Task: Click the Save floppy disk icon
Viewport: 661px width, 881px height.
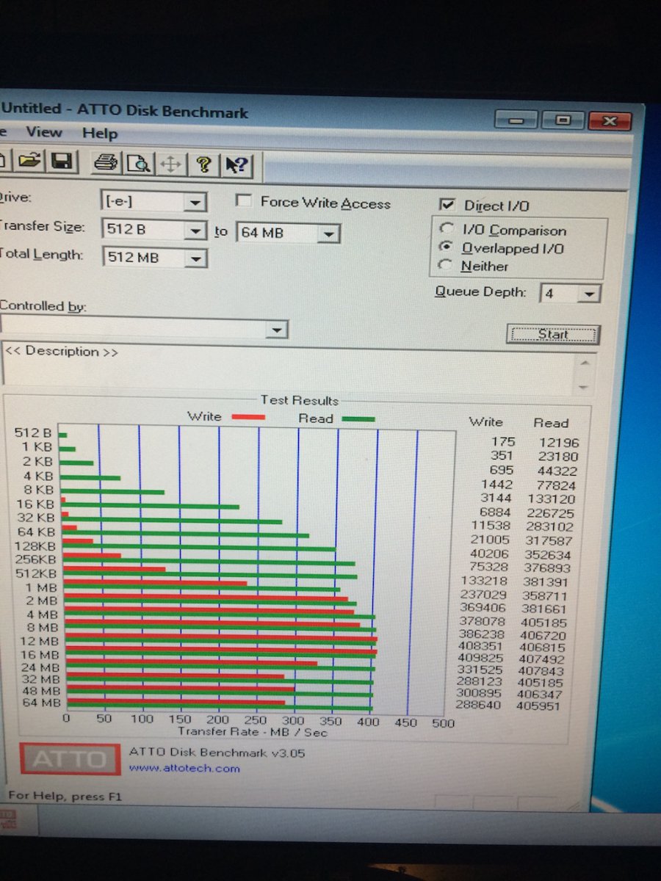Action: pos(62,162)
